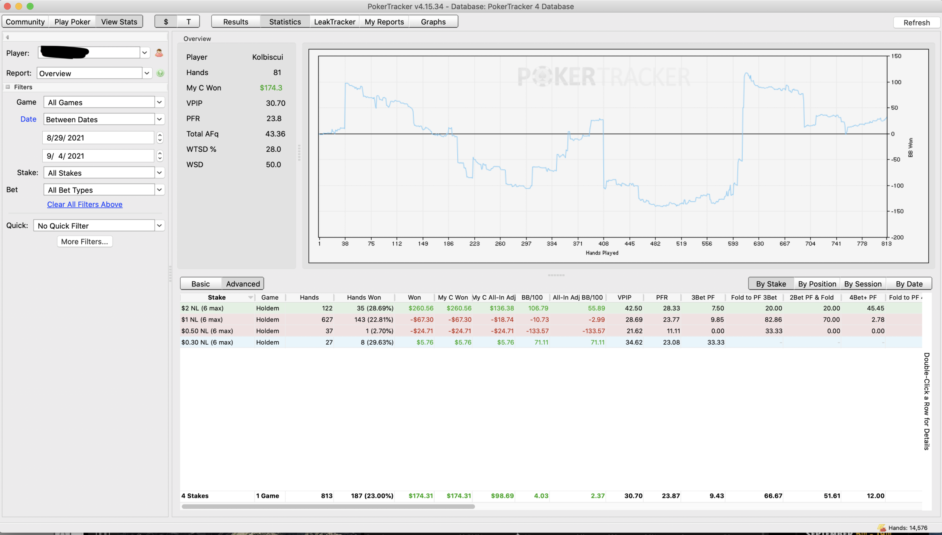Click the More Filters... button
Viewport: 942px width, 535px height.
tap(85, 242)
